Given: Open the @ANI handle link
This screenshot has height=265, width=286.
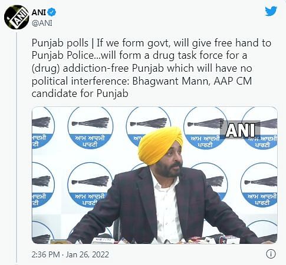Looking at the screenshot, I should 42,23.
